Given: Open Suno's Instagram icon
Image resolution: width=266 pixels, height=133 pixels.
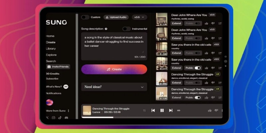Looking at the screenshot, I should [x=54, y=118].
